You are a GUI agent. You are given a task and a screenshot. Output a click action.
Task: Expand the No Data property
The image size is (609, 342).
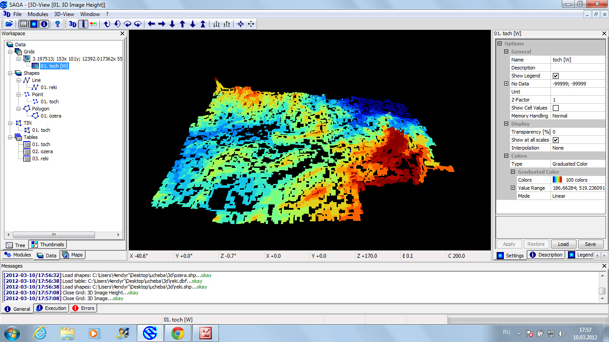(x=506, y=84)
